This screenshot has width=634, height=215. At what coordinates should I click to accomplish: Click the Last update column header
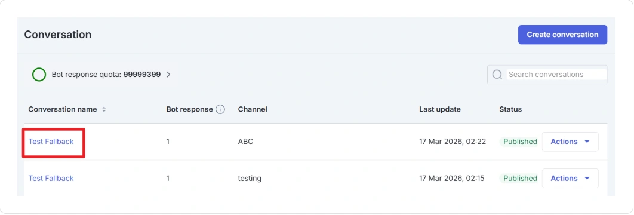440,109
